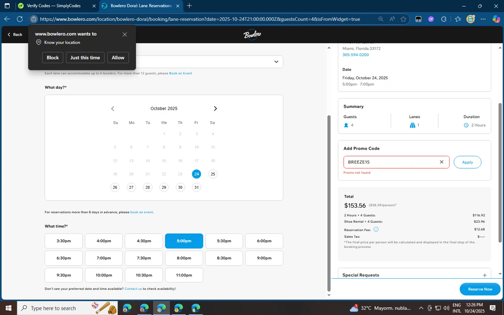This screenshot has height=315, width=504.
Task: Choose the 7:30pm time slot
Action: (144, 258)
